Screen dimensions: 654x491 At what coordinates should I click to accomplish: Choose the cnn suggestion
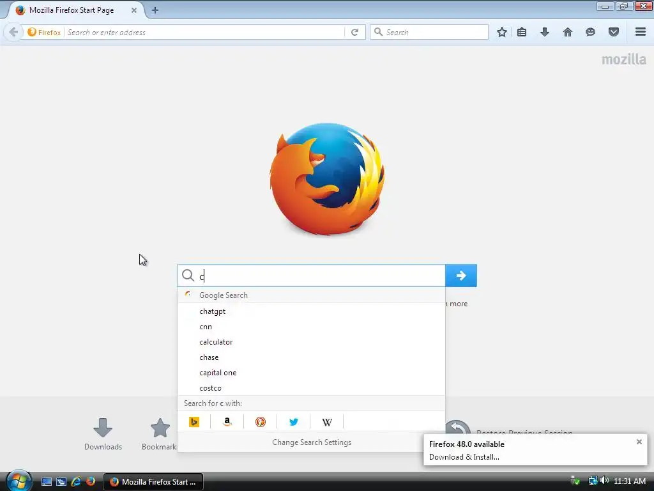[x=311, y=327]
